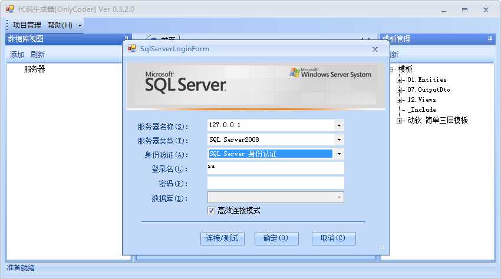Click the 确定(O) button
The image size is (501, 279).
click(x=276, y=238)
